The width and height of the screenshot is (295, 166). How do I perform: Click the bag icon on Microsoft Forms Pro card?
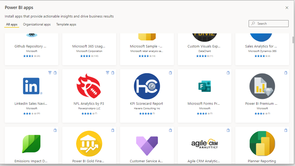[228, 73]
